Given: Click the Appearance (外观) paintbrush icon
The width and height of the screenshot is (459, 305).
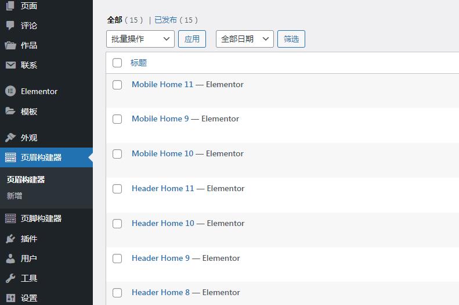Looking at the screenshot, I should click(10, 138).
